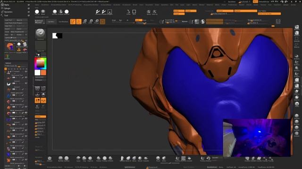Open SubTool Master plugin button
Screen dimensions: 302x169
pos(40,22)
